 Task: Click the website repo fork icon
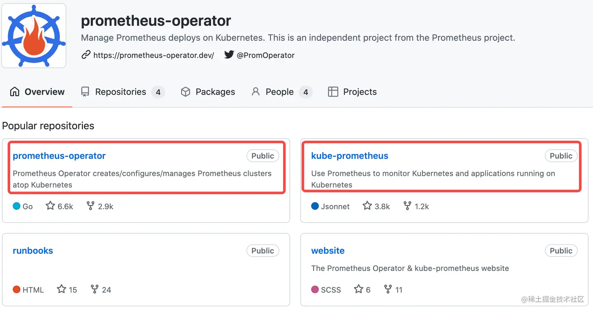tap(388, 289)
